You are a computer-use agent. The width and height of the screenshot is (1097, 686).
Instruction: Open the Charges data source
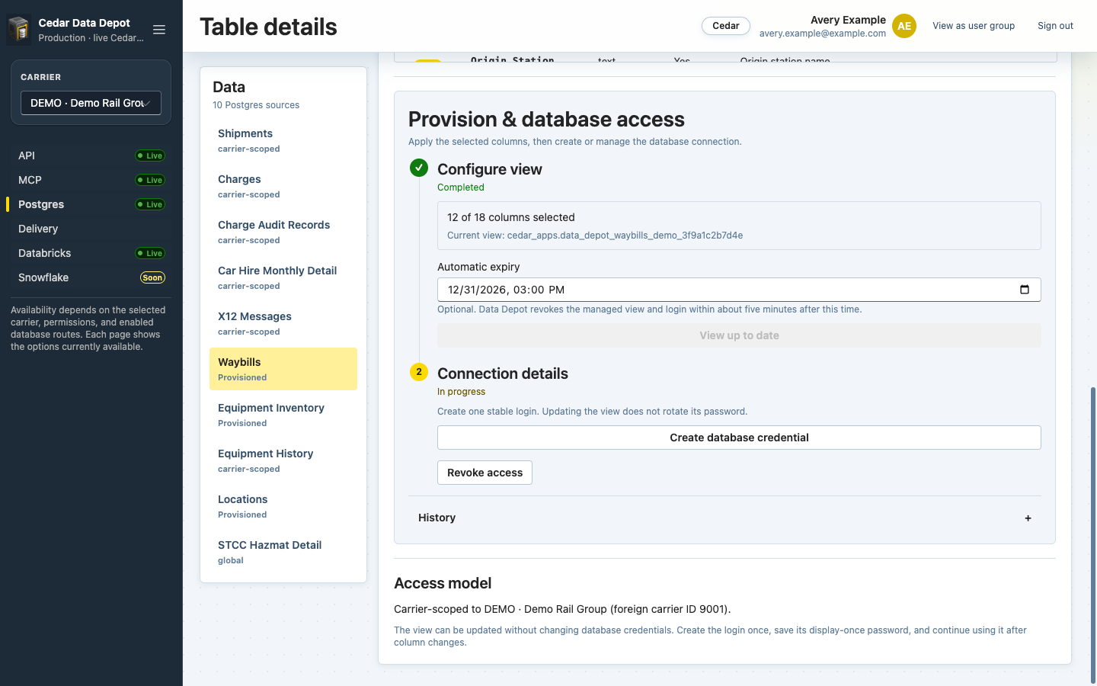pyautogui.click(x=283, y=186)
